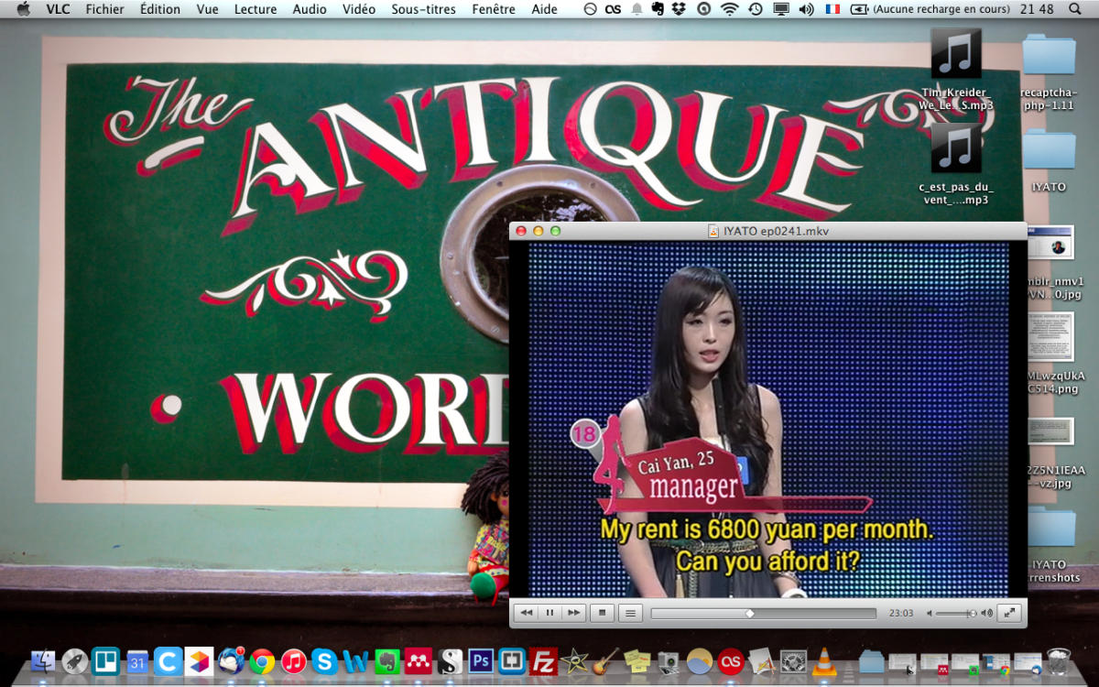Viewport: 1099px width, 687px height.
Task: Click the rewind button in VLC
Action: (x=526, y=613)
